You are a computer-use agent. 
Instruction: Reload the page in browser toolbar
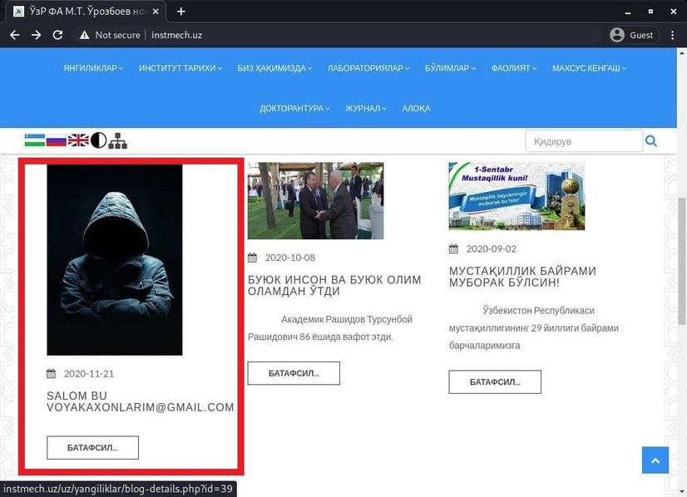pyautogui.click(x=57, y=35)
